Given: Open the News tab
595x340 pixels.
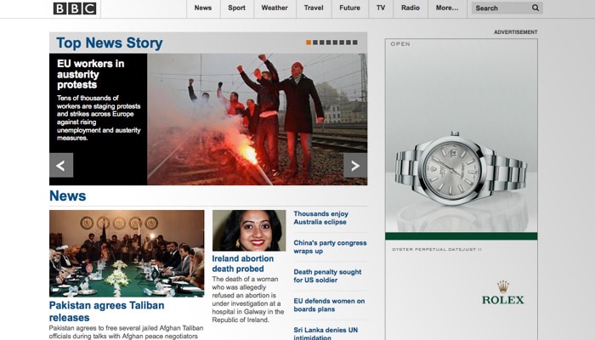Looking at the screenshot, I should point(203,8).
